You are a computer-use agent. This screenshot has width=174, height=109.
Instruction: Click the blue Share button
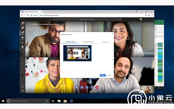coord(103,75)
